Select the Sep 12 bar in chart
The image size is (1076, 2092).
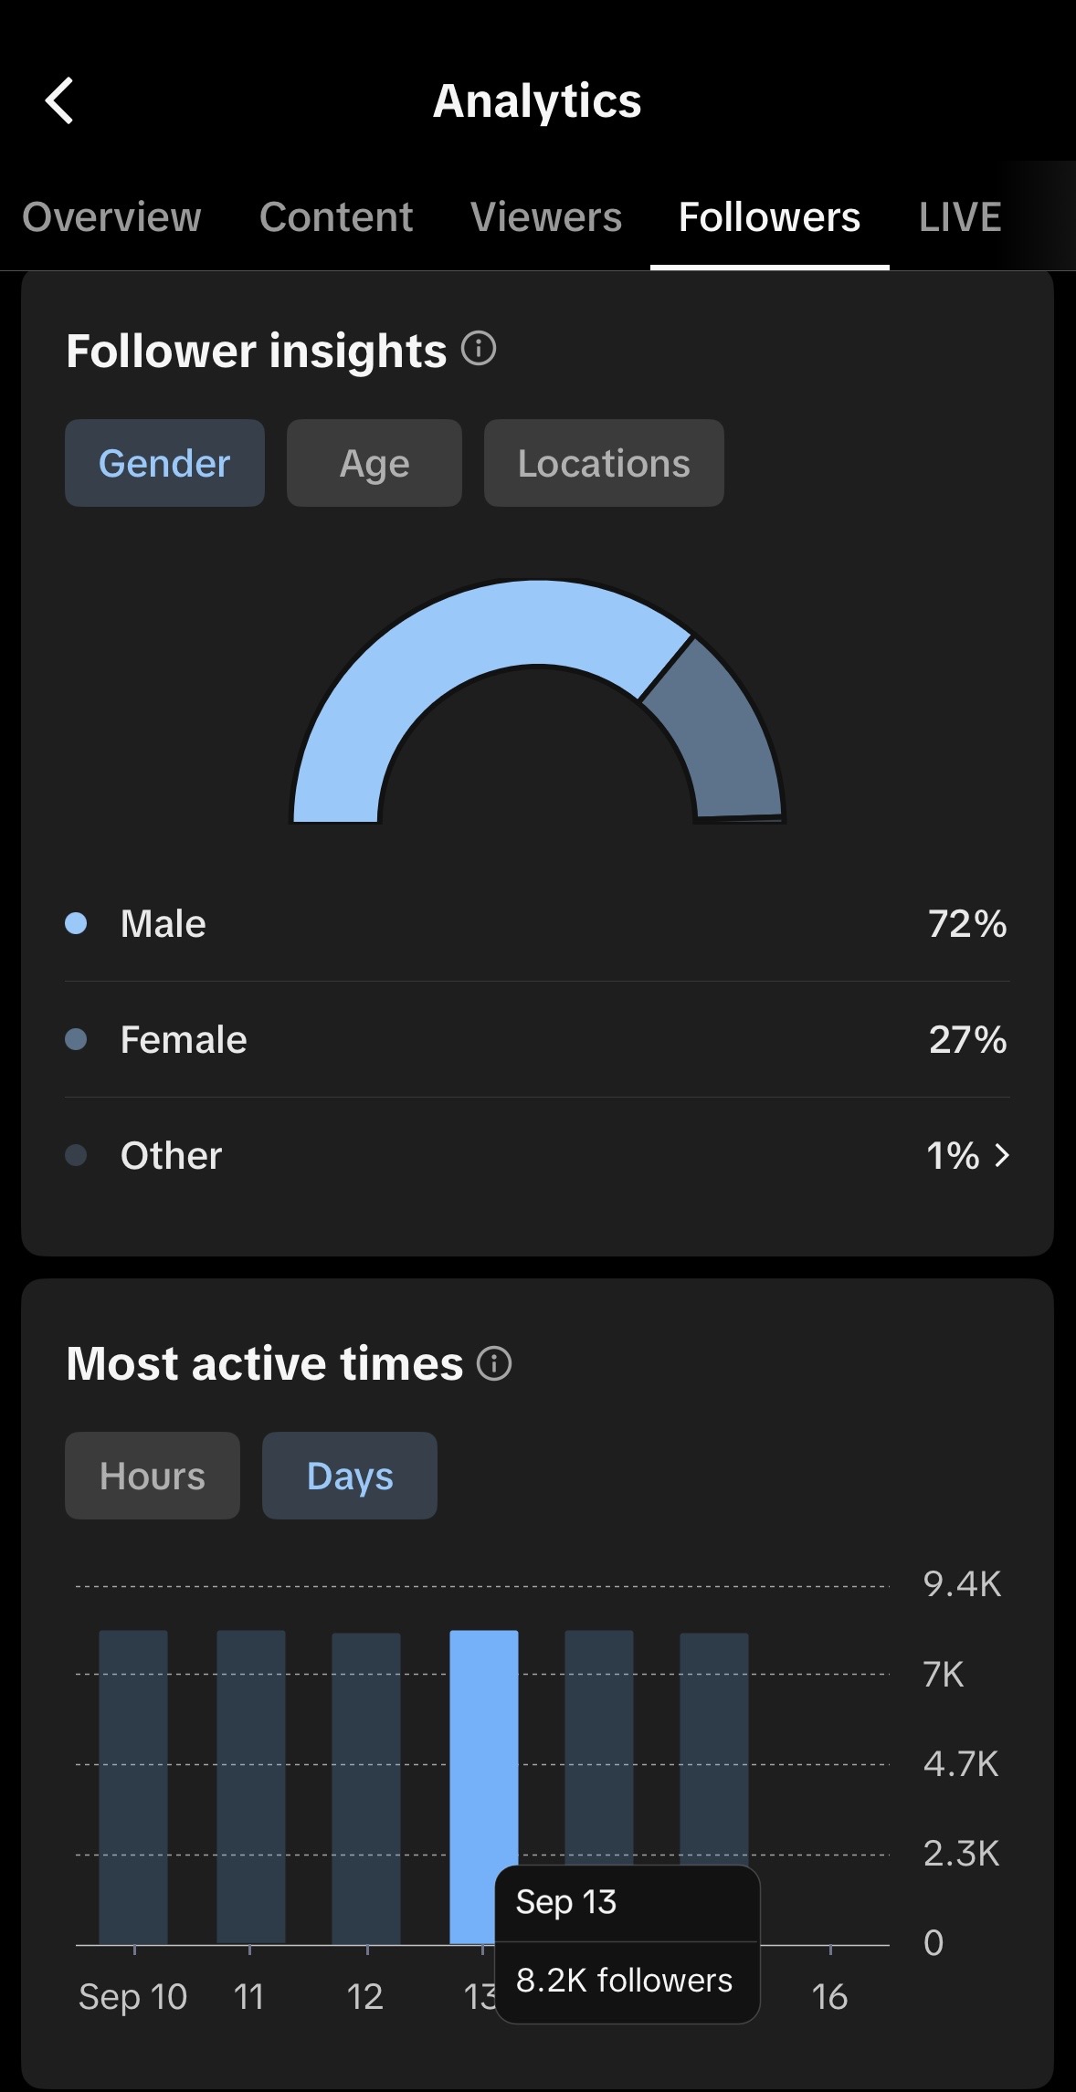pos(366,1788)
